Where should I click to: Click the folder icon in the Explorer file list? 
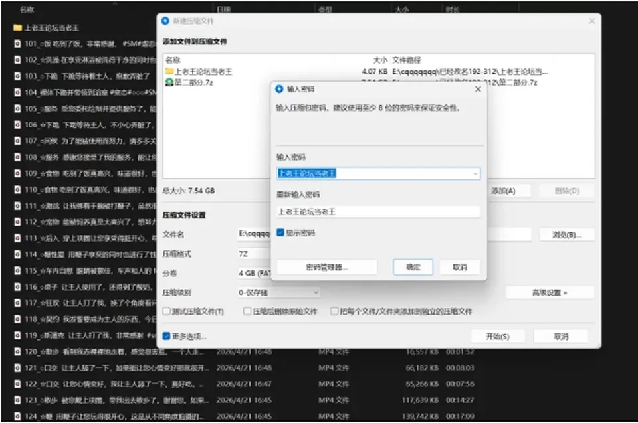pos(17,28)
